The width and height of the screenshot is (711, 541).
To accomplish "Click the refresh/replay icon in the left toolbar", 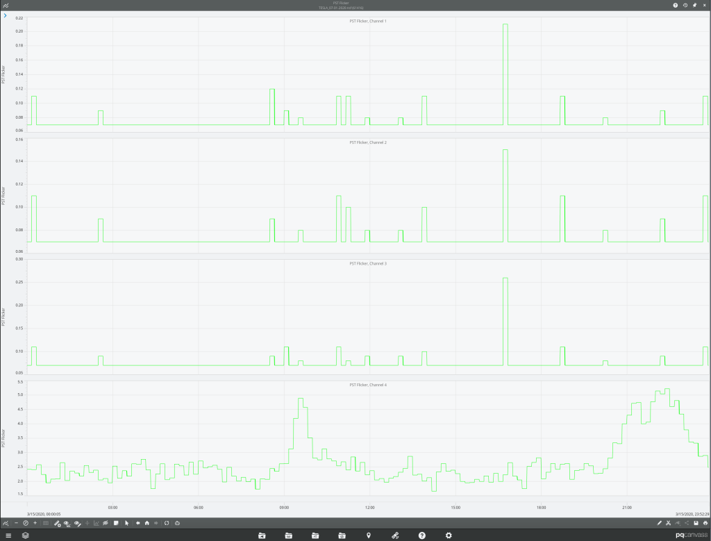I will click(x=167, y=523).
